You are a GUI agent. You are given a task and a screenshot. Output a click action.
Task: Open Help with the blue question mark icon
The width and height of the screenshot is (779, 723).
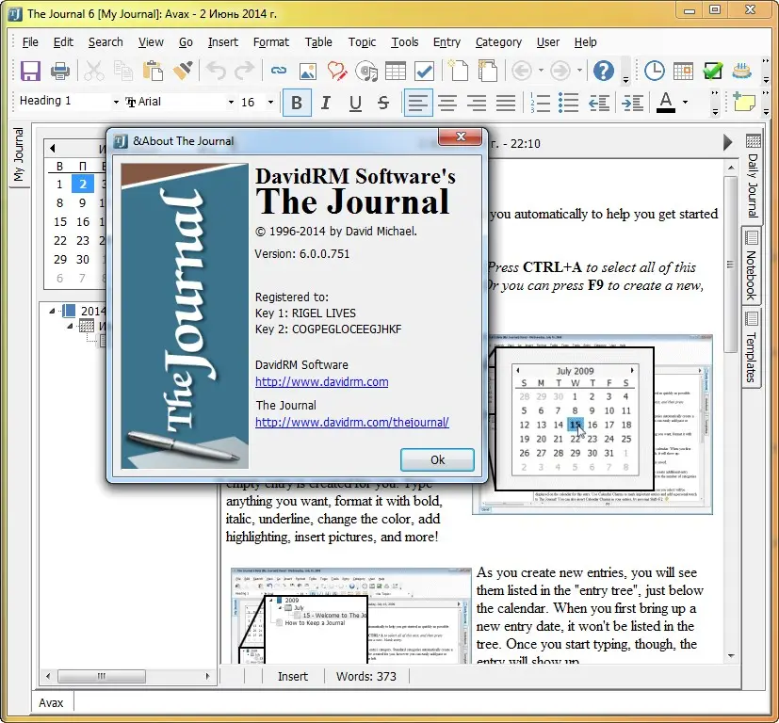tap(604, 71)
